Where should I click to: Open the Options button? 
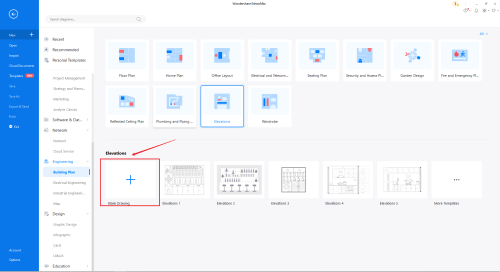pos(14,259)
